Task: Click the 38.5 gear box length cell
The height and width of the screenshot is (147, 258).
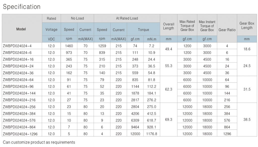Action: click(247, 120)
